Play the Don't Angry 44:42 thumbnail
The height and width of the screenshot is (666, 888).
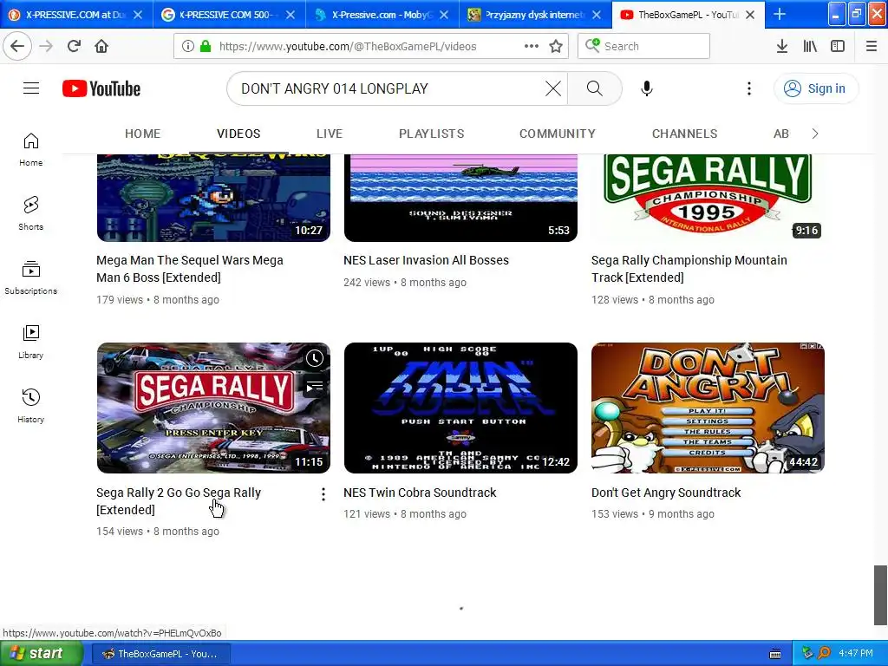(x=708, y=408)
